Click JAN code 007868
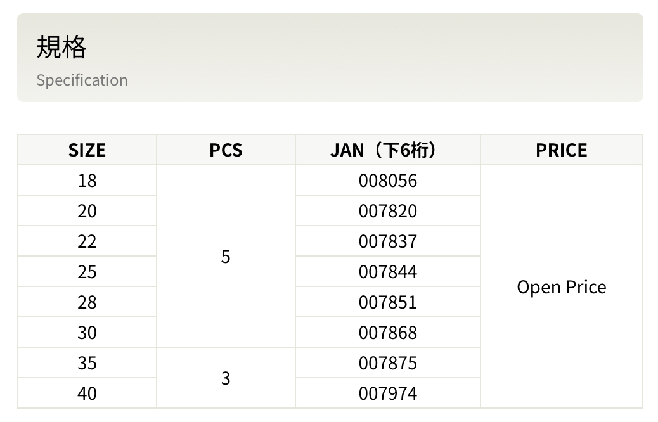Viewport: 658px width, 422px height. 387,333
